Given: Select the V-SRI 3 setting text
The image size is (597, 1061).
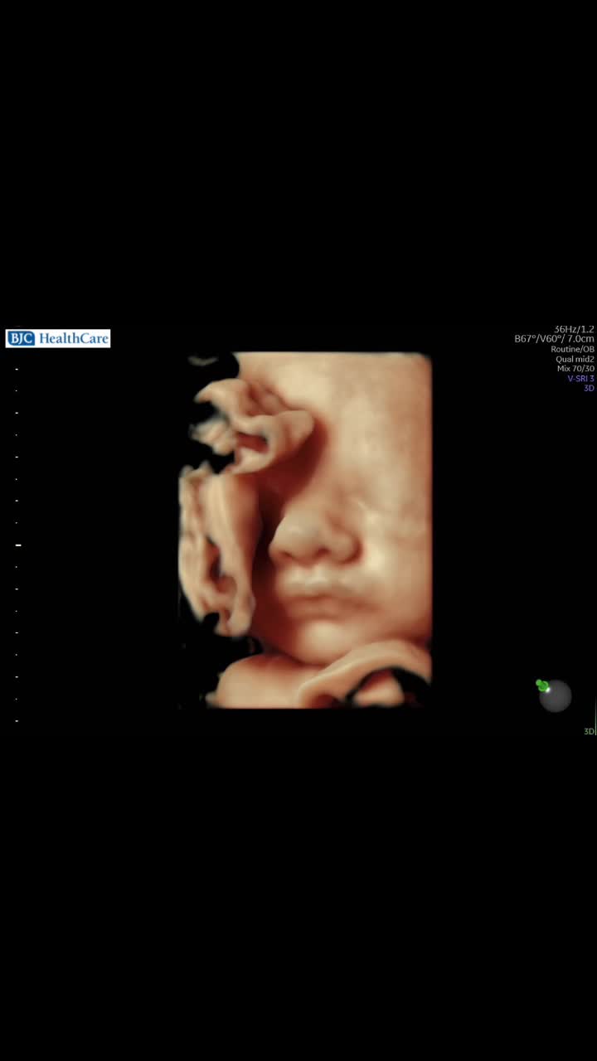Looking at the screenshot, I should coord(580,378).
